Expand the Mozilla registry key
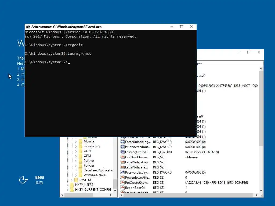Image resolution: width=275 pixels, height=206 pixels. (76, 142)
